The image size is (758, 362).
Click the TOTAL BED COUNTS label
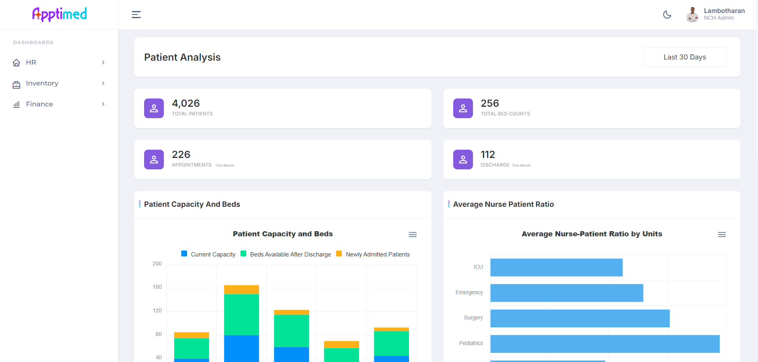point(505,114)
